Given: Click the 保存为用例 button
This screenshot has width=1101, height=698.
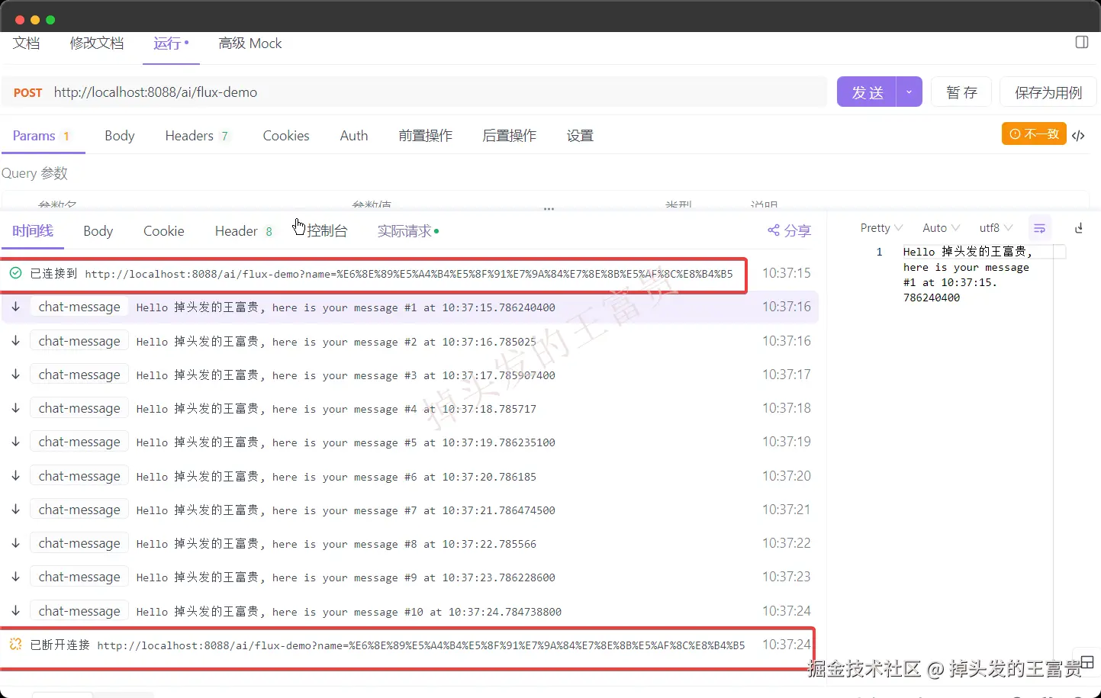Looking at the screenshot, I should (1048, 92).
